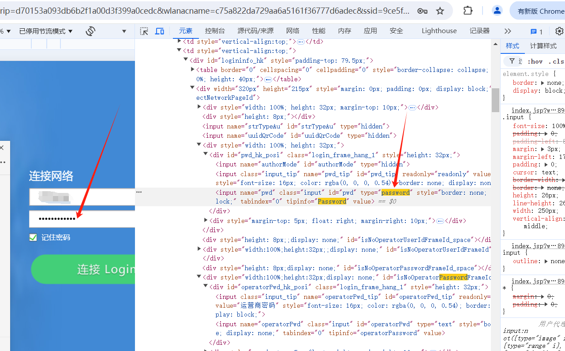
Task: Show more DevTools tabs via double chevron
Action: [x=508, y=31]
